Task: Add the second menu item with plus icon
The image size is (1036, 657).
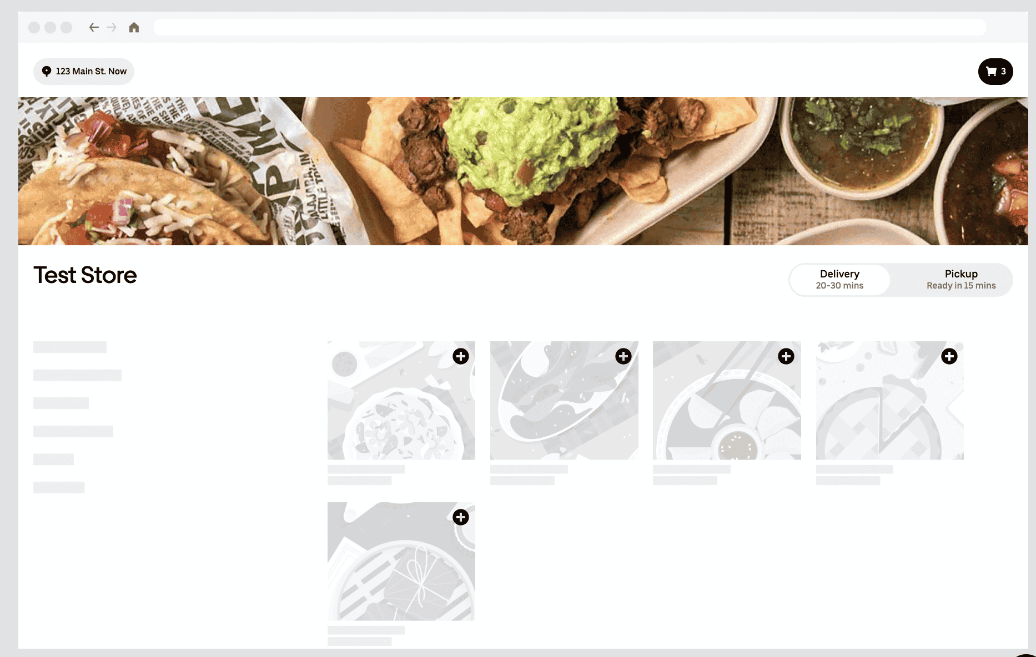Action: [x=623, y=356]
